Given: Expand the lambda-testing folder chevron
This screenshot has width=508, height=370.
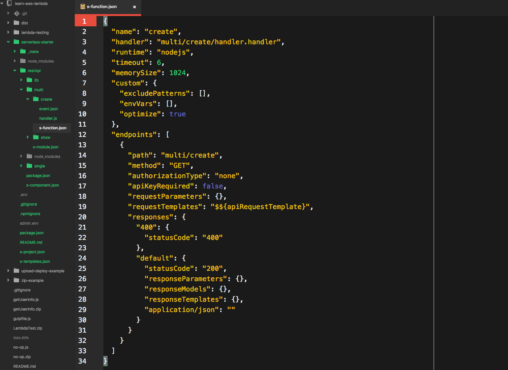Looking at the screenshot, I should coord(8,32).
